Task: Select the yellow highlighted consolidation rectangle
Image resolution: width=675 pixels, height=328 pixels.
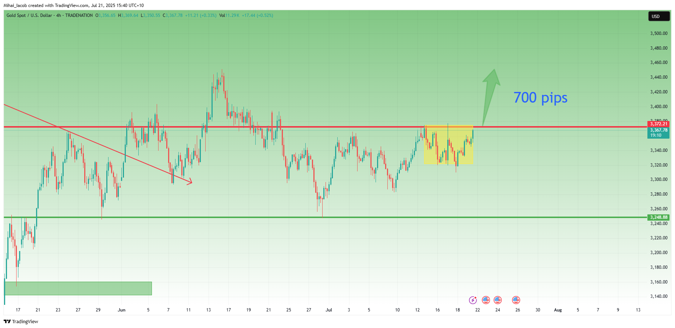Action: click(x=448, y=145)
